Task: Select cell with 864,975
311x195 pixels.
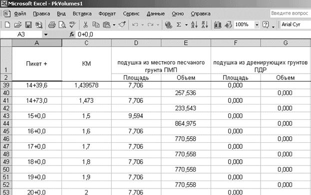Action: (x=186, y=123)
